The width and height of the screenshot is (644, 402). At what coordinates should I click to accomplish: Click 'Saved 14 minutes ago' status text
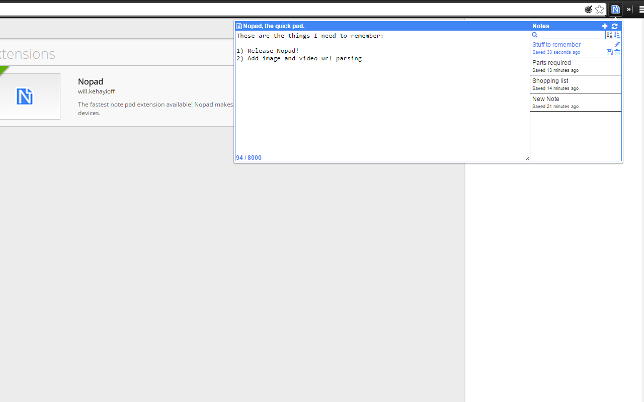point(555,88)
